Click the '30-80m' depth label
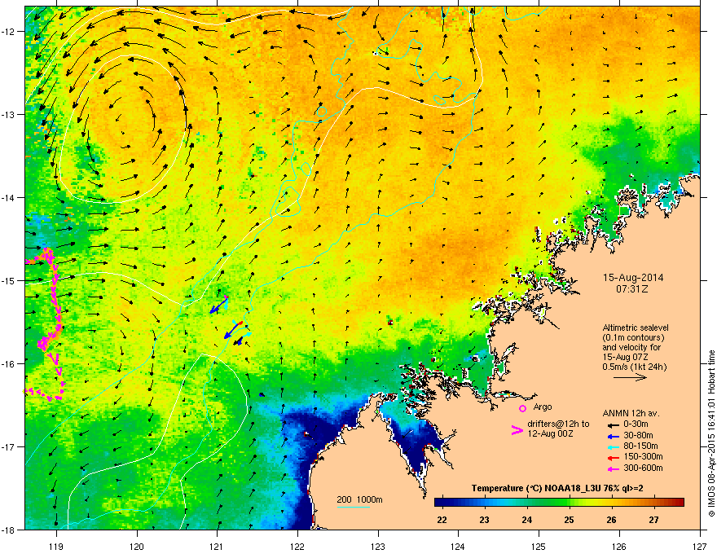Image resolution: width=717 pixels, height=554 pixels. coord(638,435)
